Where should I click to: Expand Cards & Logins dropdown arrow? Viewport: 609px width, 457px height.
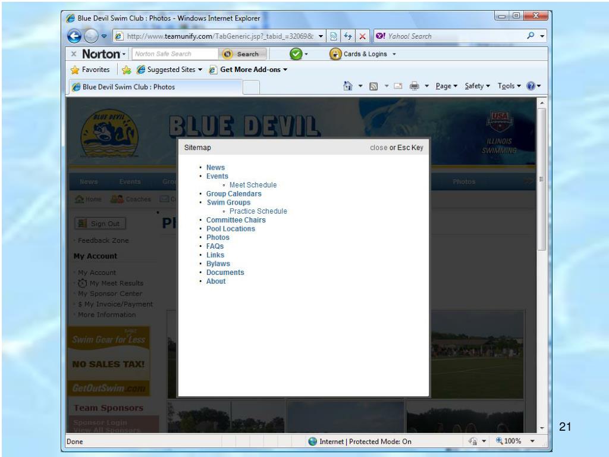pos(394,54)
